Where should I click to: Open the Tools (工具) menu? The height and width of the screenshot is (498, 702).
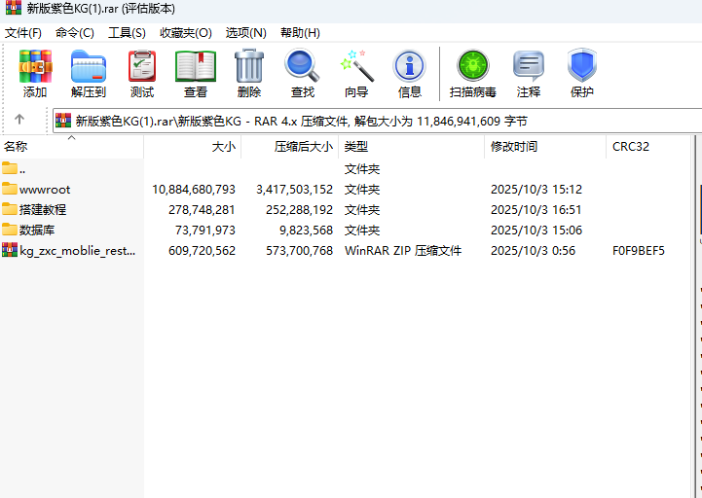pos(127,32)
